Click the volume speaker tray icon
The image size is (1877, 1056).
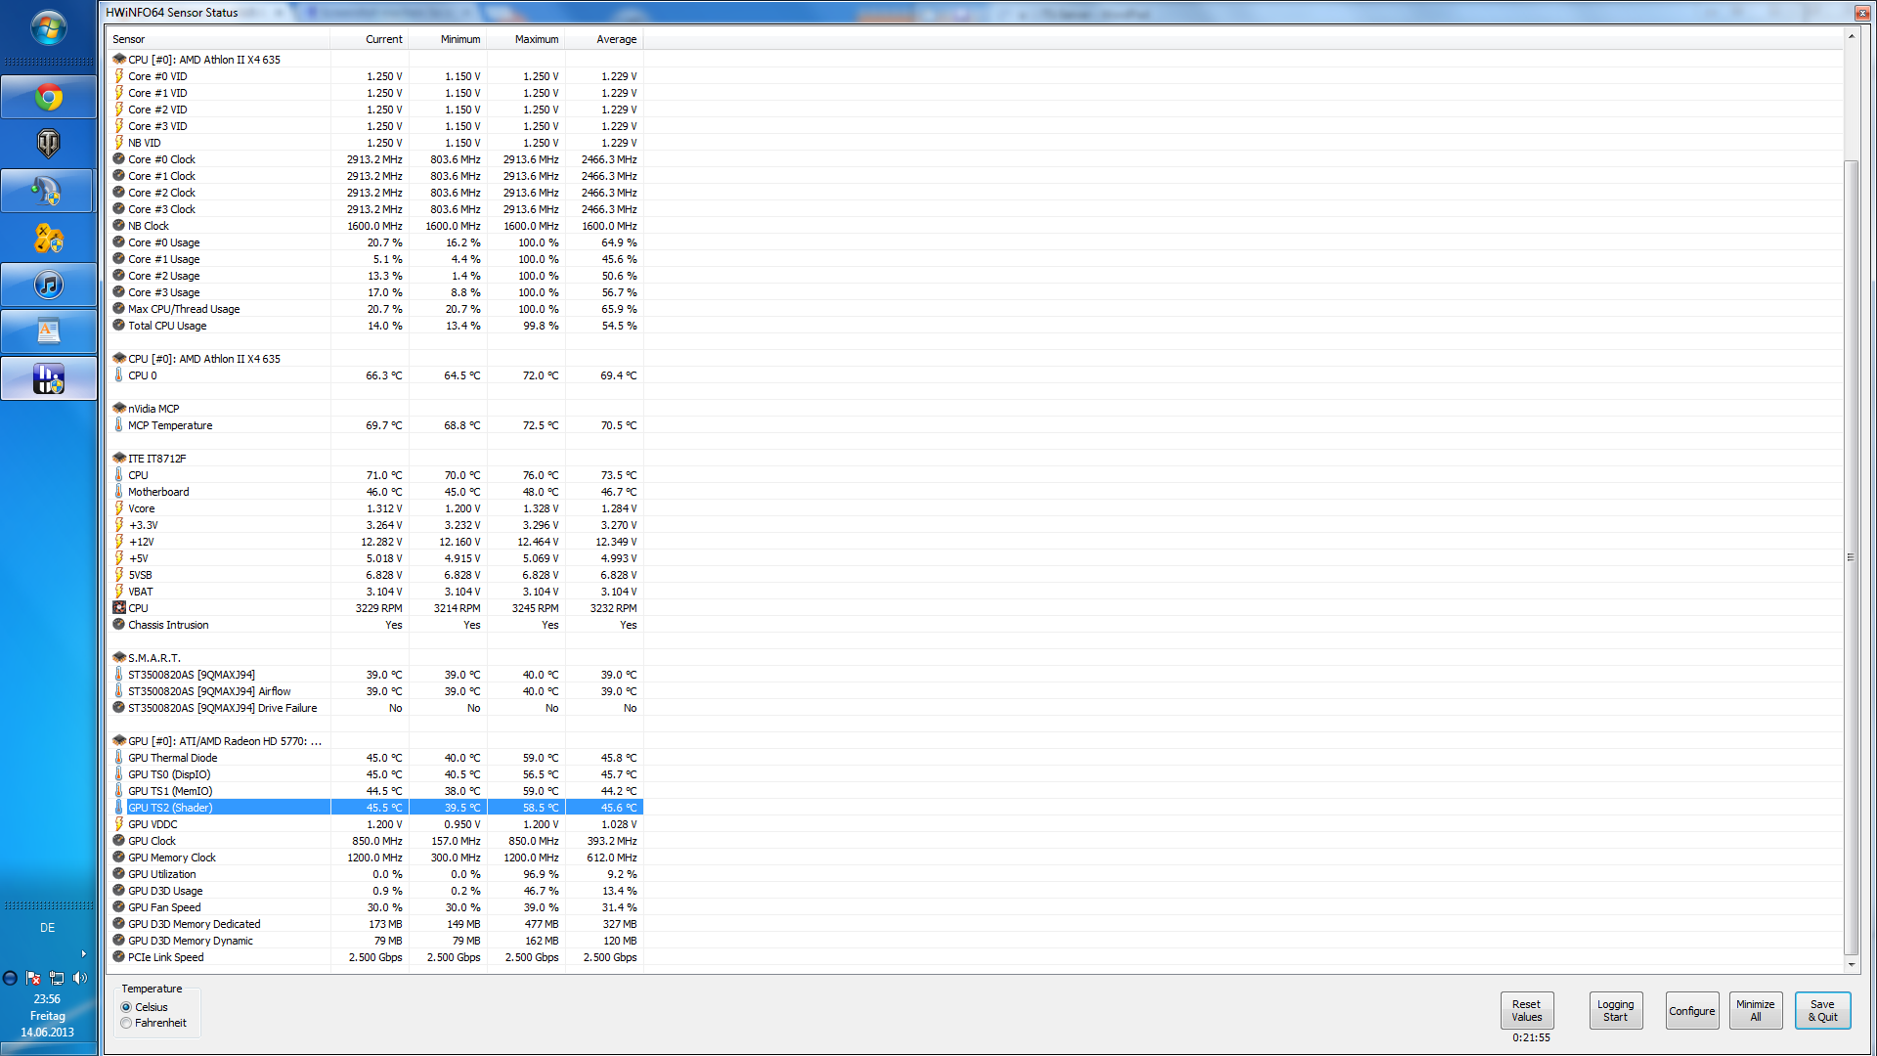tap(80, 978)
